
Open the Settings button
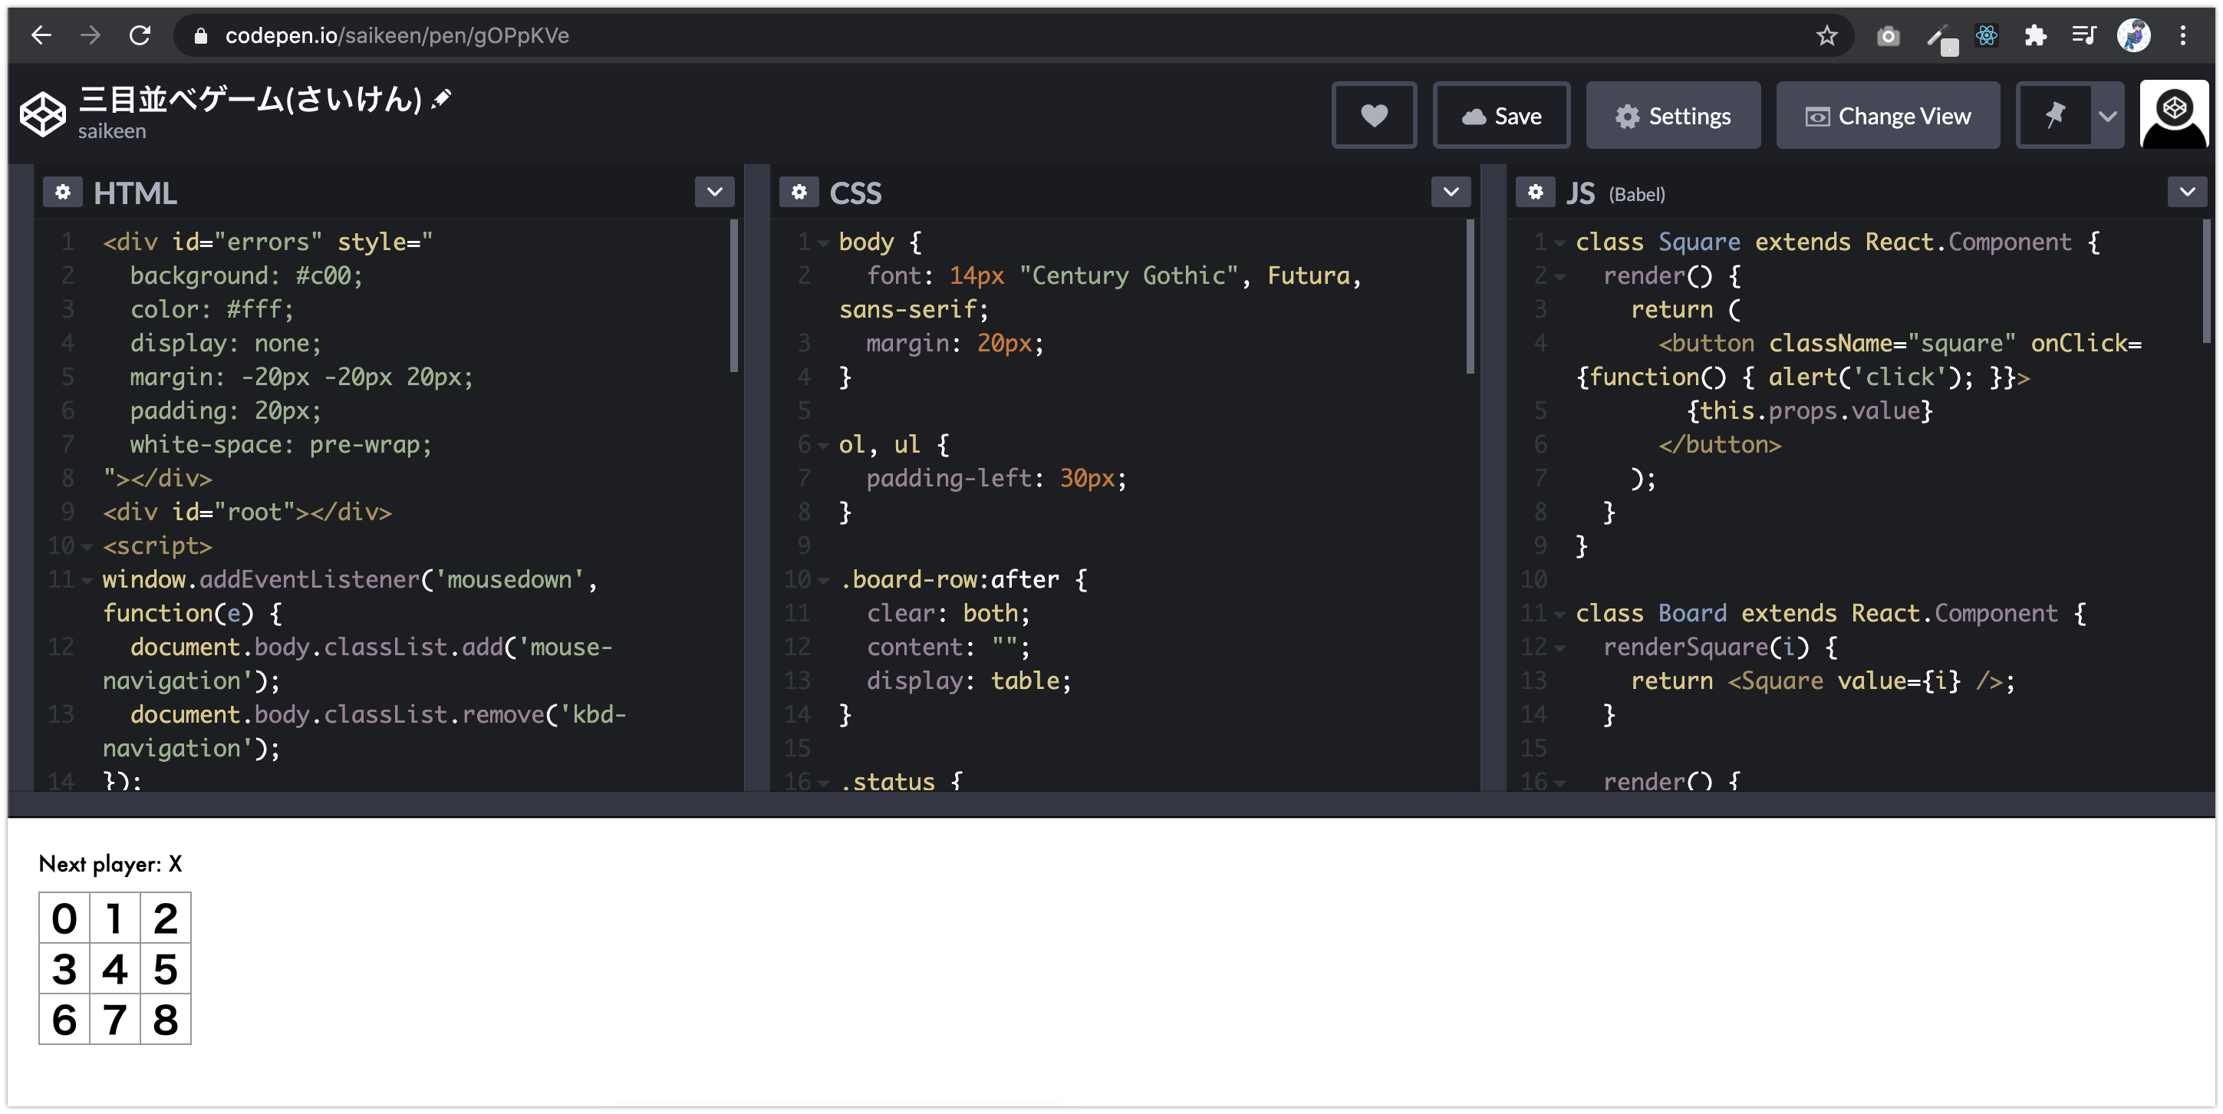tap(1672, 116)
